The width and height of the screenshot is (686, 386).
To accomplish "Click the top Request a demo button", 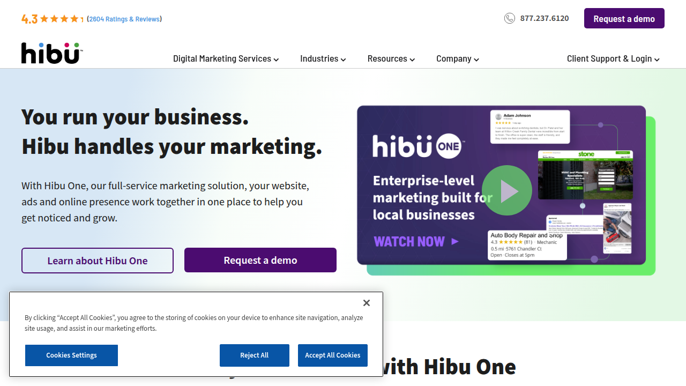I will pos(624,18).
